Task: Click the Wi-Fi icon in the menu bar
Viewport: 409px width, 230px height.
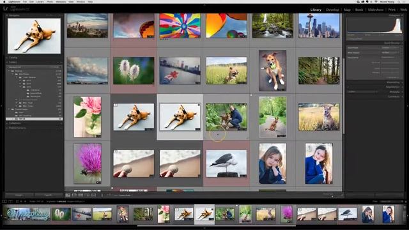Action: tap(376, 1)
